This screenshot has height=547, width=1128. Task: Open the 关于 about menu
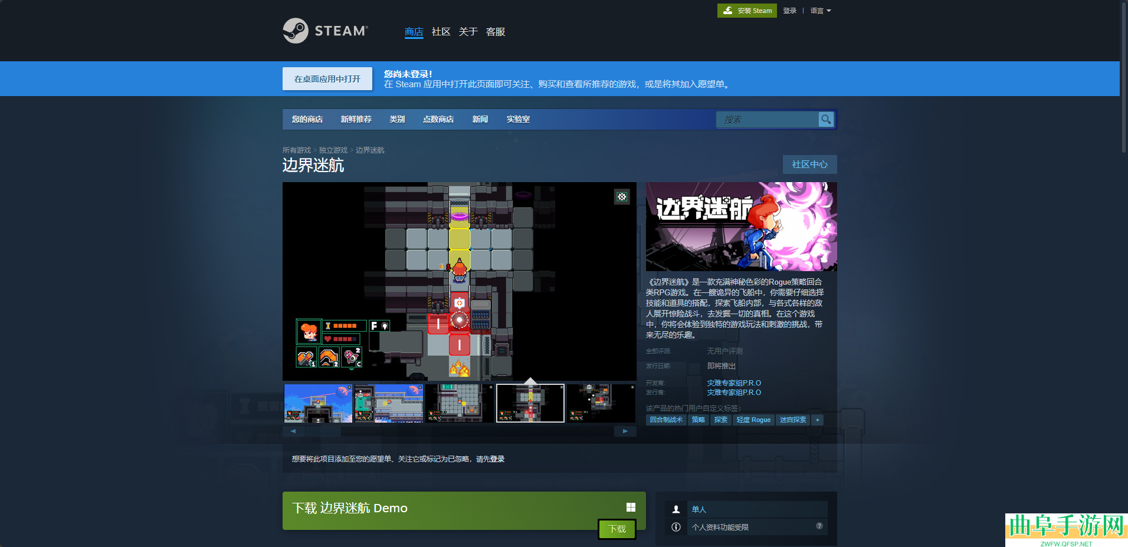468,32
